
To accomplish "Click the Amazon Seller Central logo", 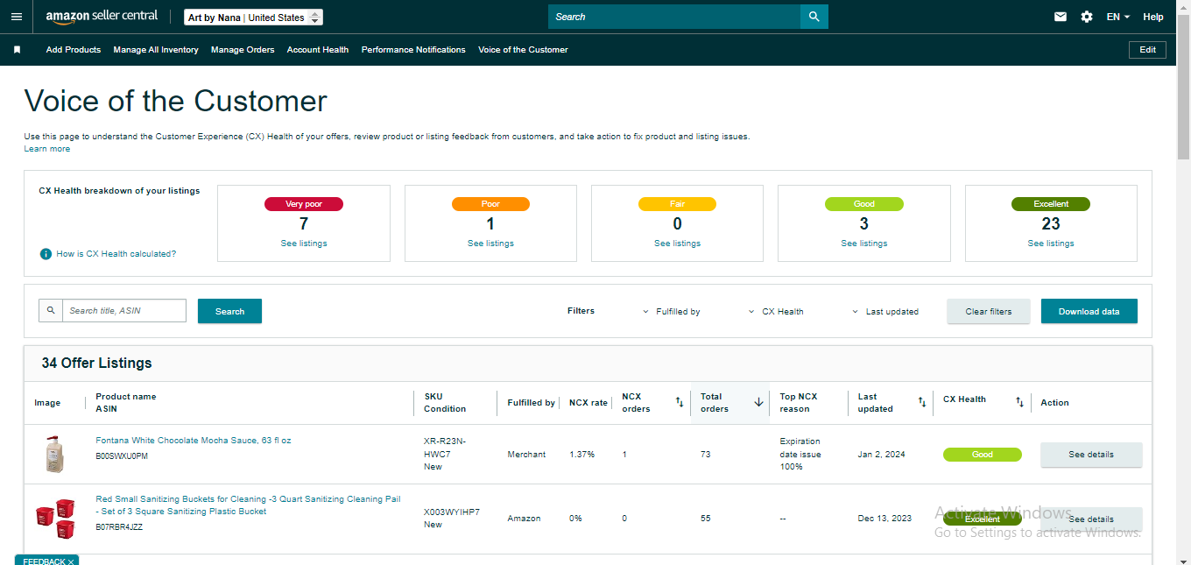I will click(x=102, y=17).
